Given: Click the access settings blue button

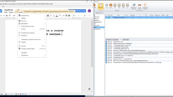Looking at the screenshot, I should pyautogui.click(x=80, y=11).
